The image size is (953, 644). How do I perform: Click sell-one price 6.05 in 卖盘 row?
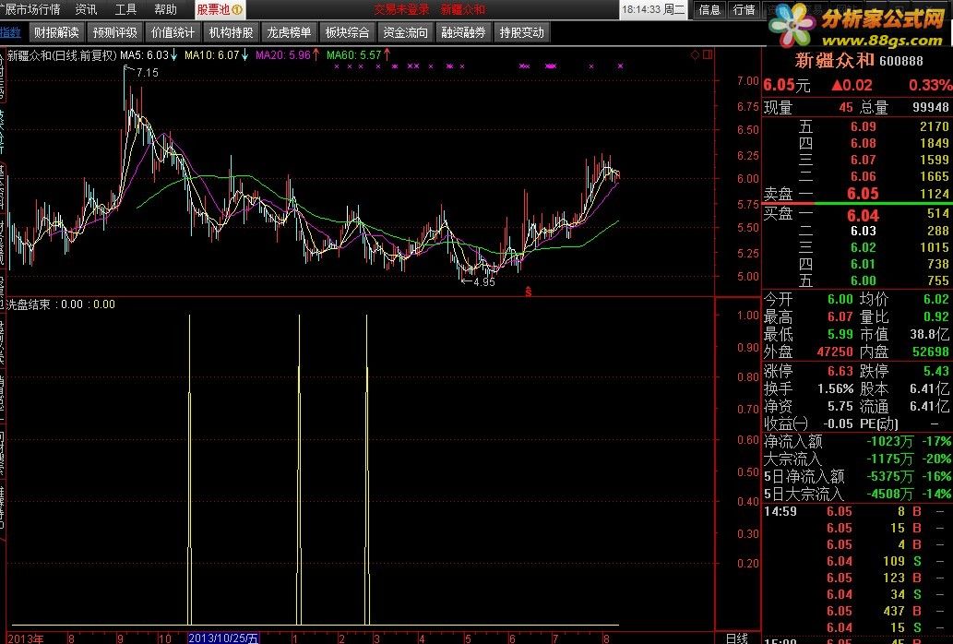[863, 194]
